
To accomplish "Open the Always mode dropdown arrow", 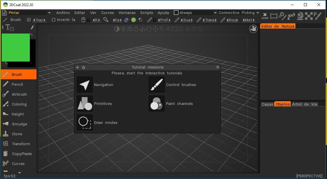I will coord(215,13).
